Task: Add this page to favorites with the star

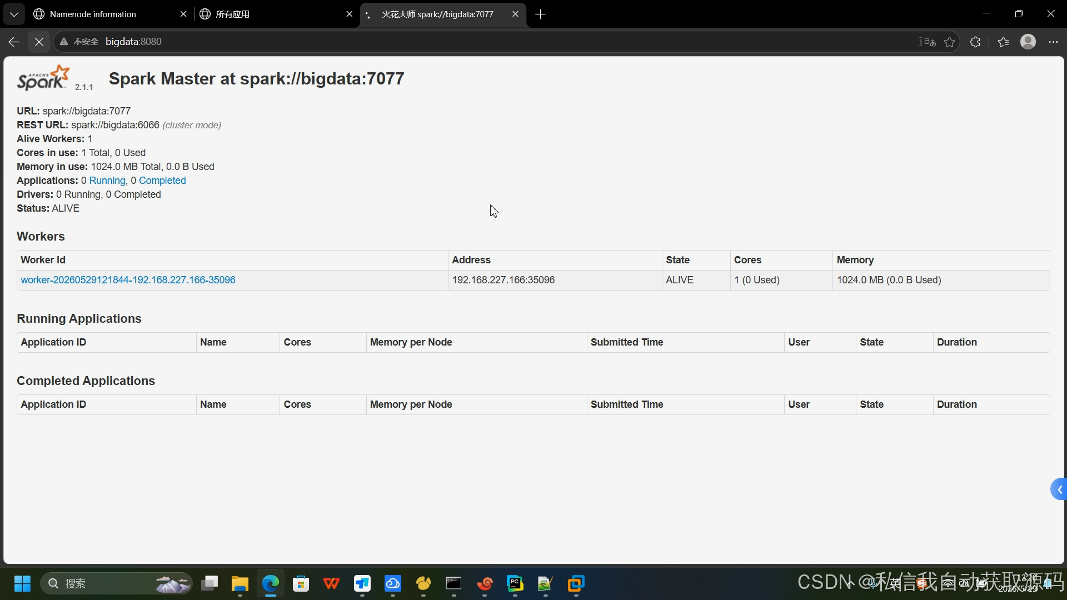Action: [950, 42]
